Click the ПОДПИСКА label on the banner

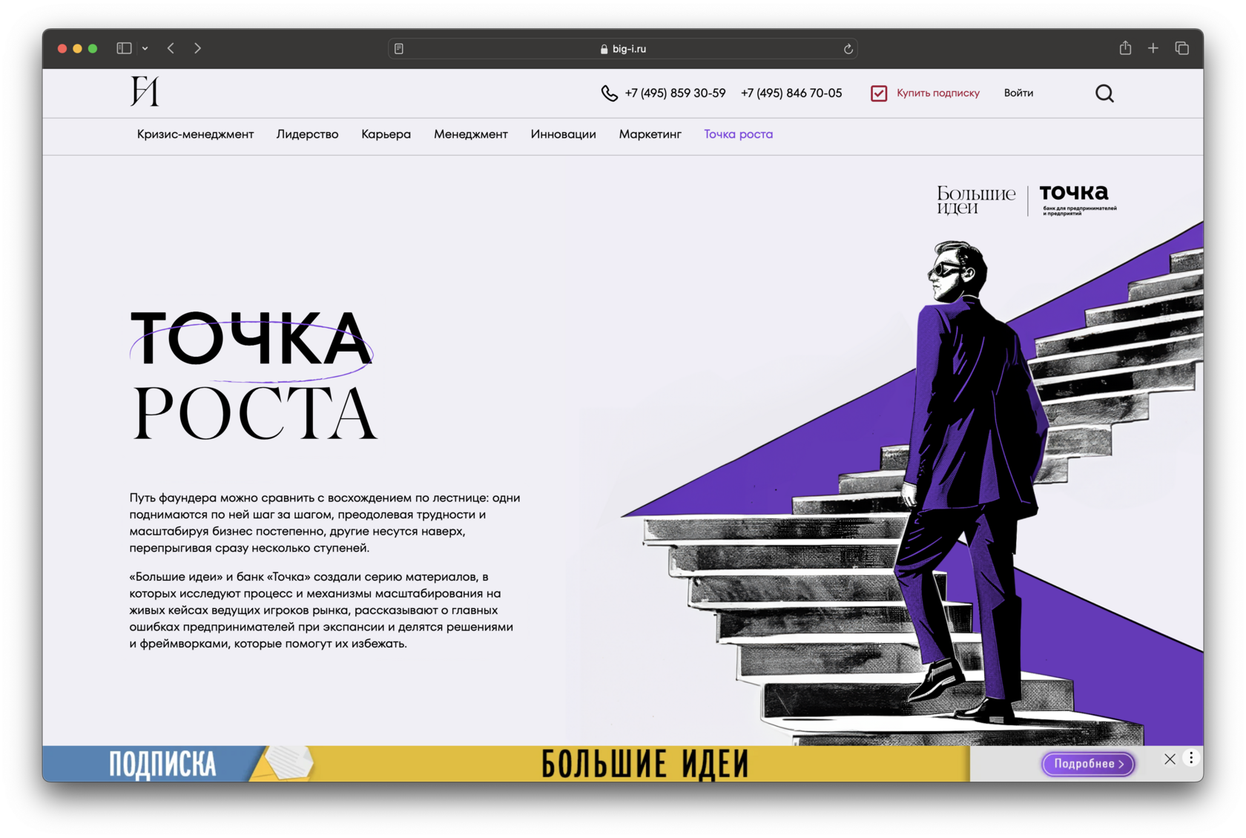tap(162, 765)
